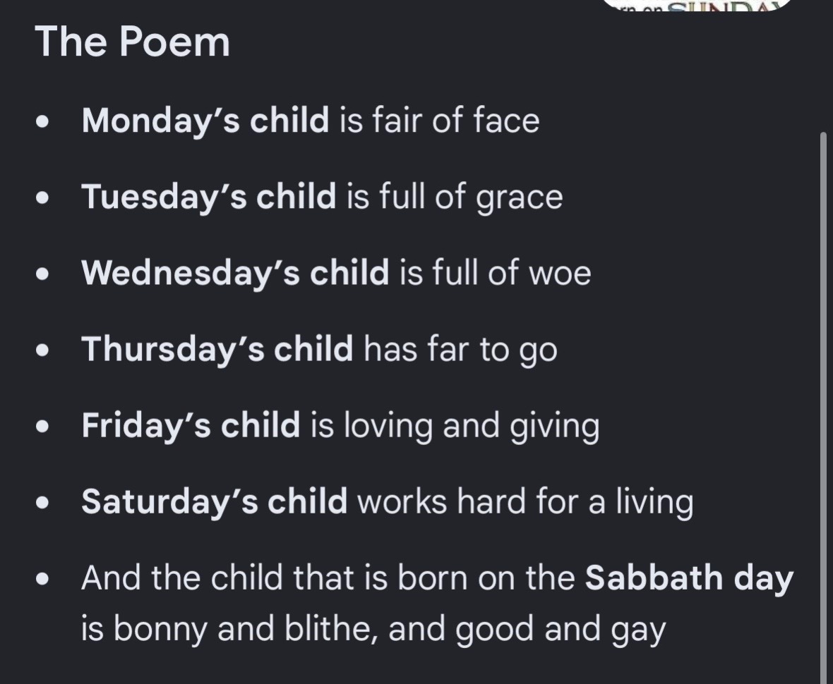The width and height of the screenshot is (833, 684).
Task: Click the phrase "is loving and giving"
Action: click(455, 426)
